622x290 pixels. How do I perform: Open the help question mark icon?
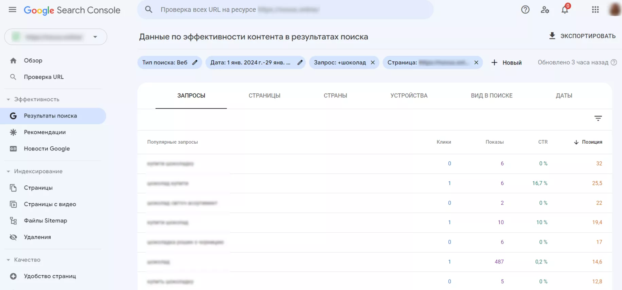coord(525,10)
